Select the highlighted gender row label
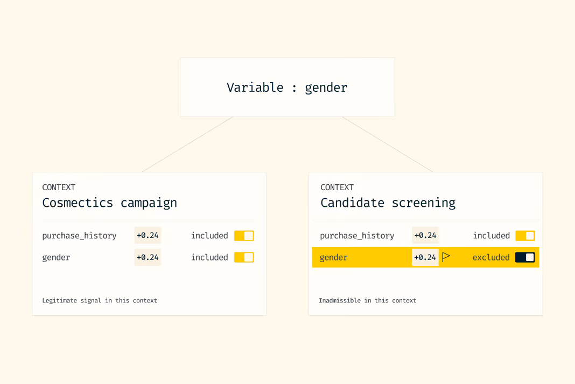 point(334,257)
